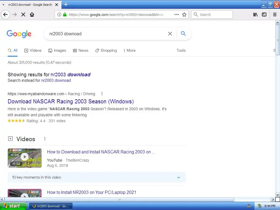This screenshot has width=280, height=210.
Task: Show site information icon in address bar
Action: (59, 14)
